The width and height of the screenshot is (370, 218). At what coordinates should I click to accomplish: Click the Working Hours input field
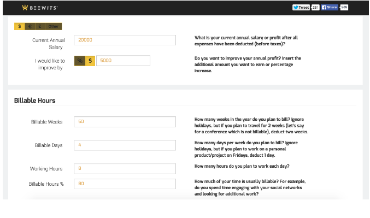(x=125, y=168)
